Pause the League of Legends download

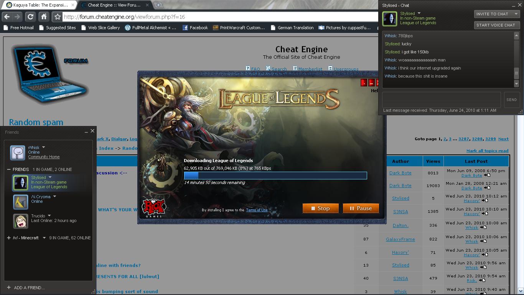(361, 208)
